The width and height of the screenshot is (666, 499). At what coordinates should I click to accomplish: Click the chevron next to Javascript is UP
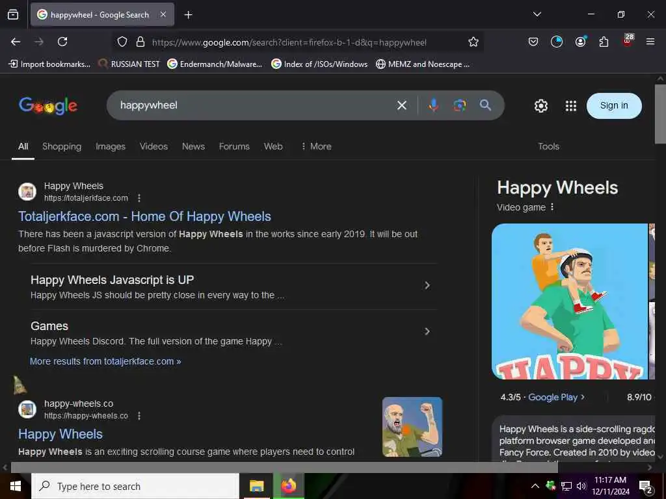[427, 286]
